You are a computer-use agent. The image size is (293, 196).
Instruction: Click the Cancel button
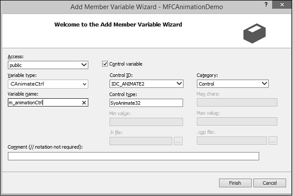tap(270, 183)
